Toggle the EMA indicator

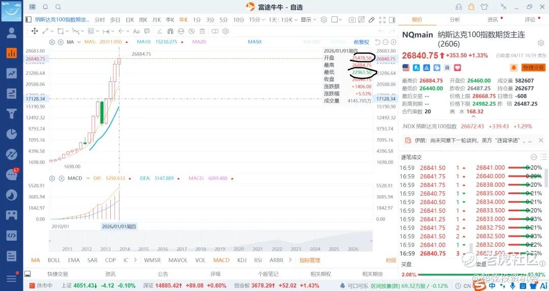74,260
